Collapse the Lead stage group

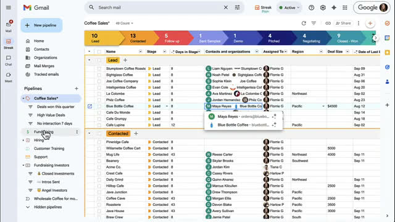pyautogui.click(x=89, y=60)
